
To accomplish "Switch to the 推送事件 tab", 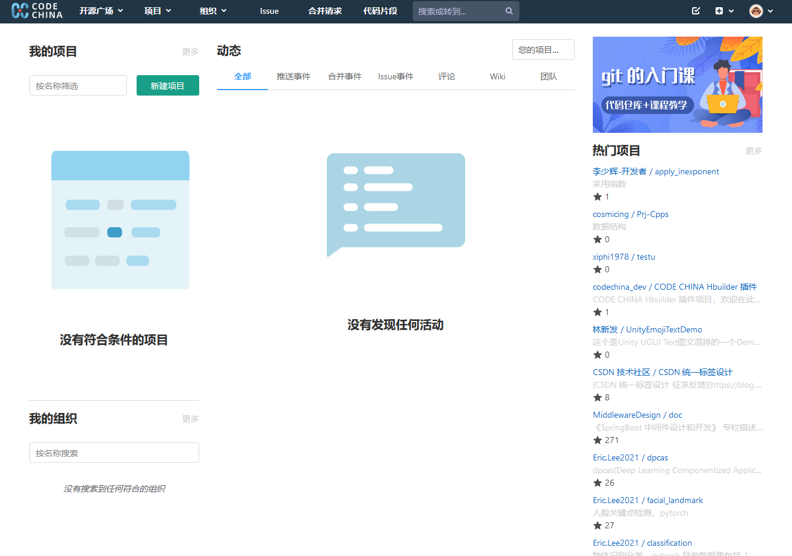I will 294,77.
